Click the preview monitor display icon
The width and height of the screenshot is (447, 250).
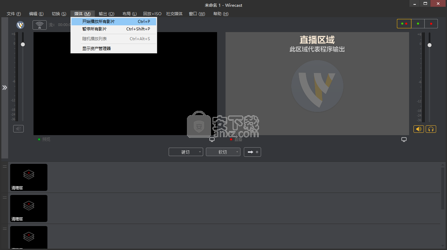212,140
